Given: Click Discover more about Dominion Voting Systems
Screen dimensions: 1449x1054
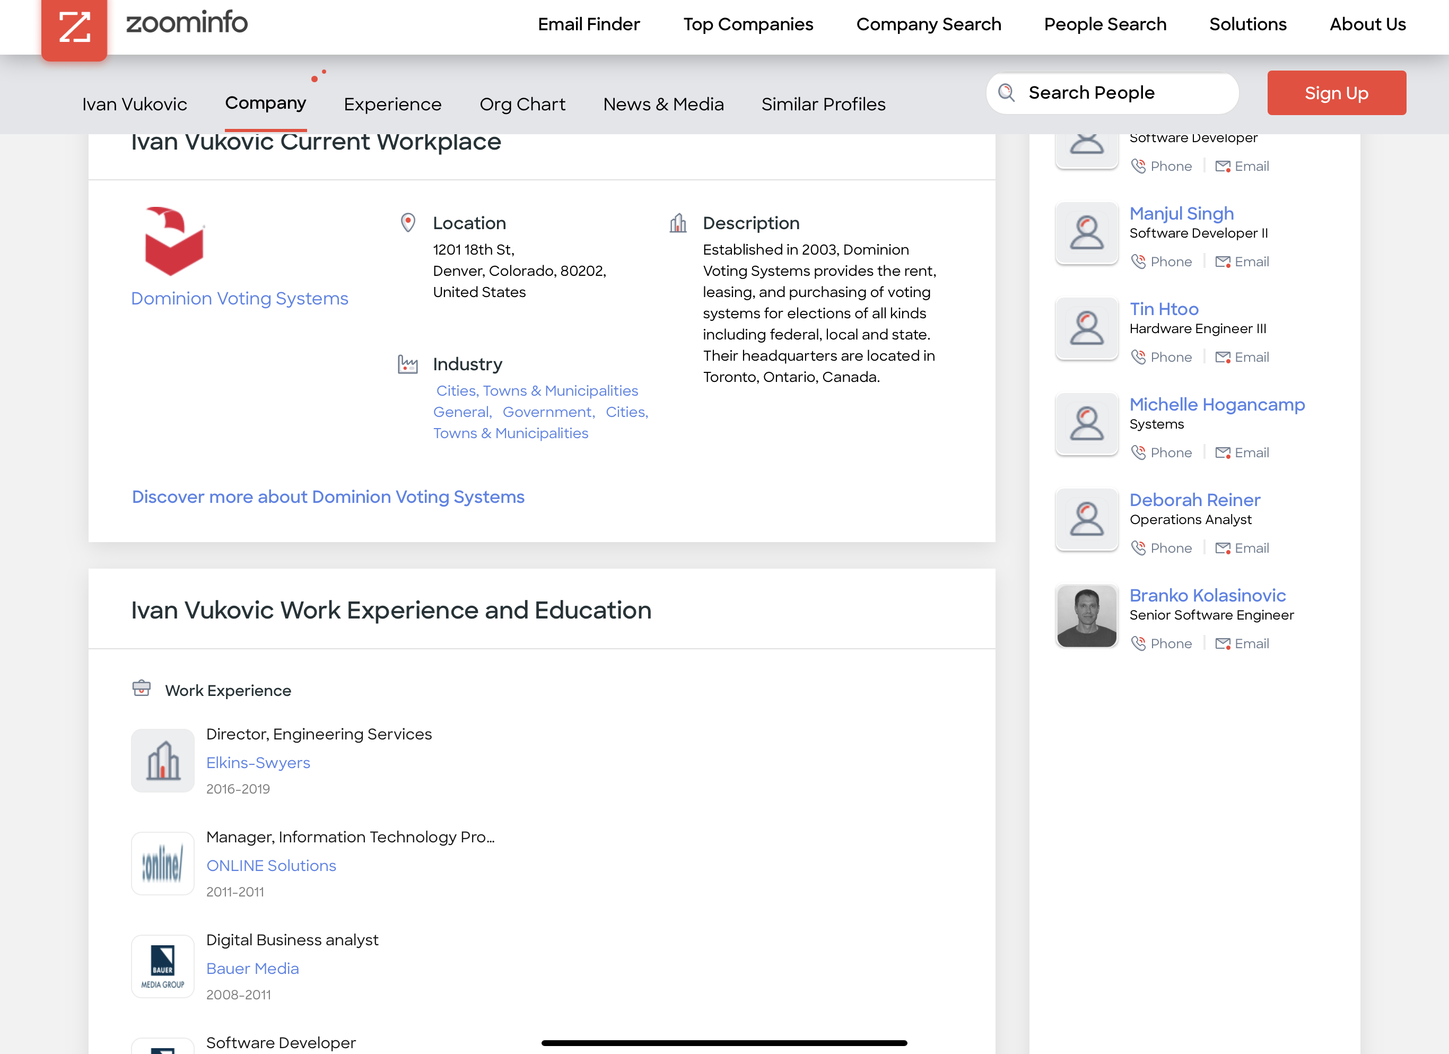Looking at the screenshot, I should 328,497.
